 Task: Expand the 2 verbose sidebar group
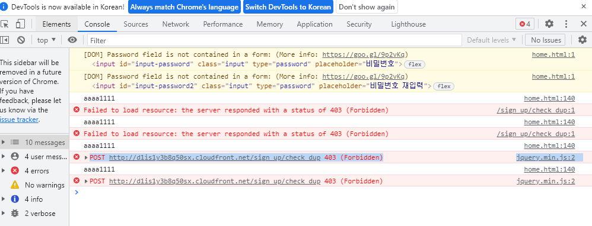[x=4, y=214]
